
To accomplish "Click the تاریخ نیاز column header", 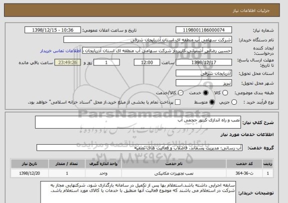I will tap(29, 164).
